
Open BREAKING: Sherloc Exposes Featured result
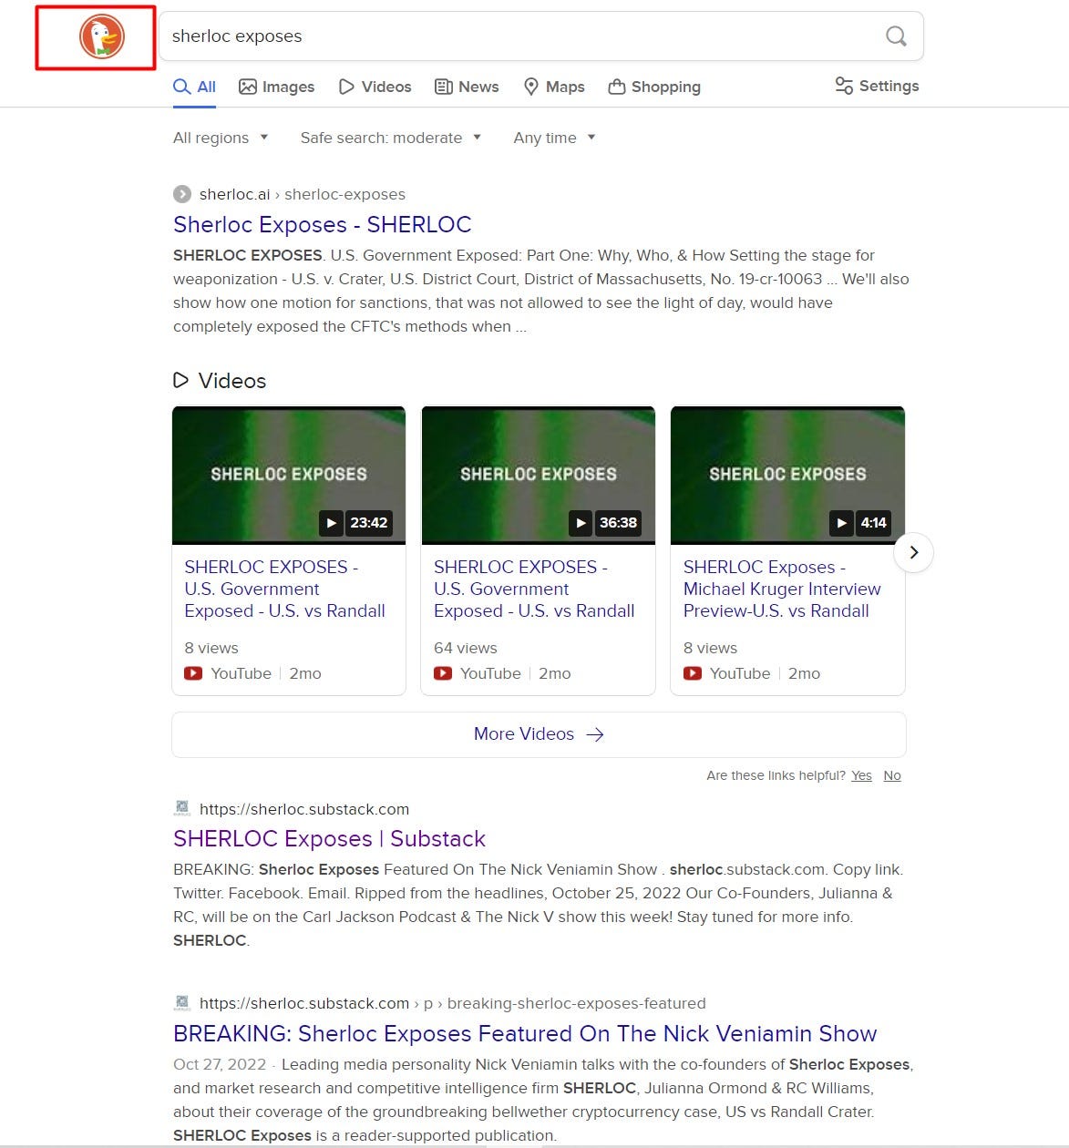click(525, 1033)
